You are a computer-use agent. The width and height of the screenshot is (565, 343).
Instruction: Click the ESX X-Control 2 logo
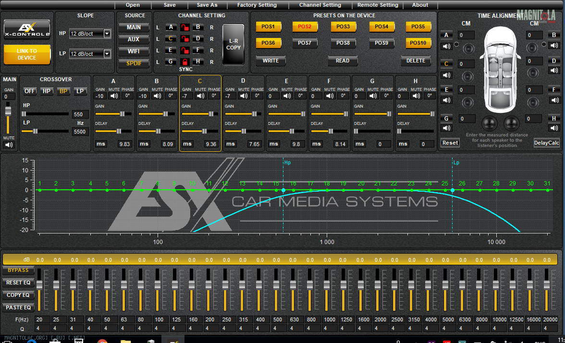point(27,29)
